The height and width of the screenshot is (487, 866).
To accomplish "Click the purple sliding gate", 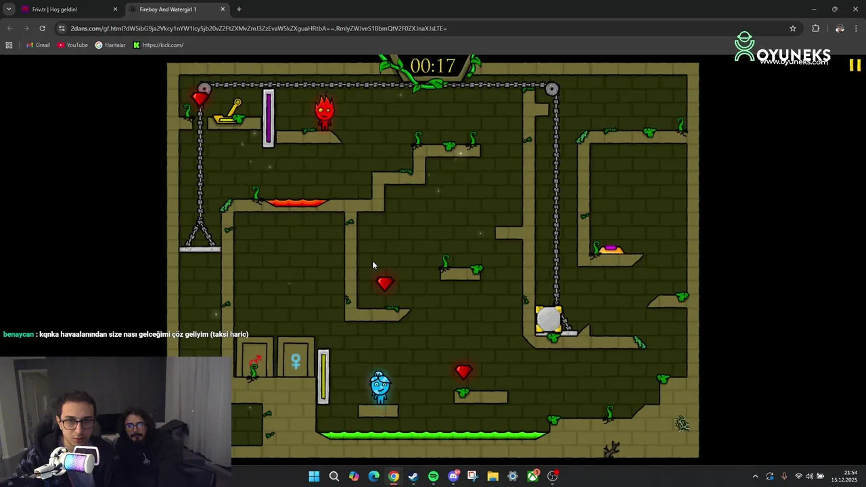I will pyautogui.click(x=269, y=118).
